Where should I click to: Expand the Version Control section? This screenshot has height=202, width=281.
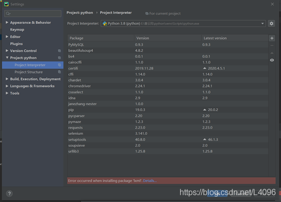(7, 51)
